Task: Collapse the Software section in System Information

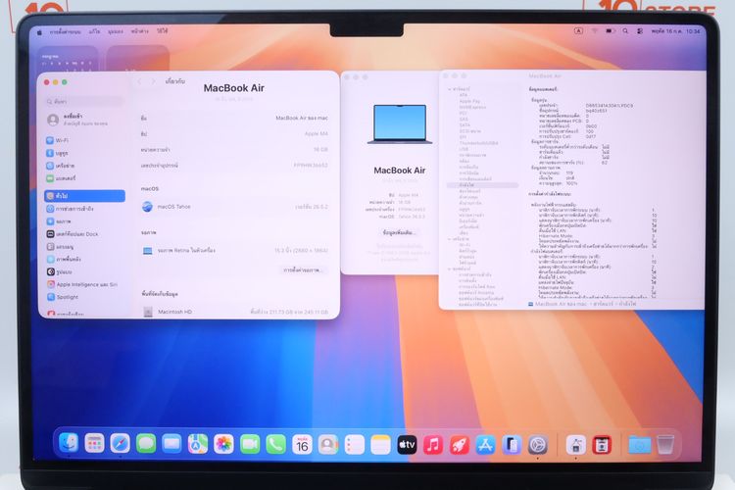Action: coord(450,269)
